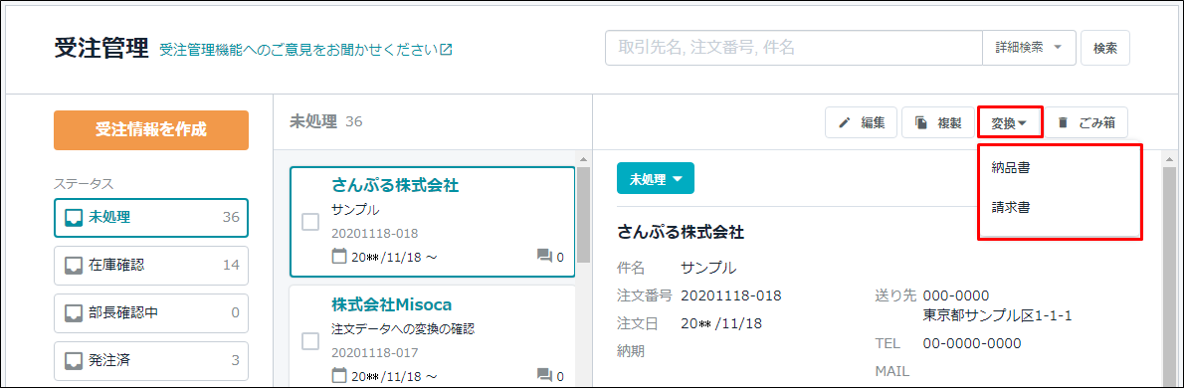The image size is (1184, 391).
Task: Click the detail pane scrollbar up arrow
Action: [x=1170, y=159]
